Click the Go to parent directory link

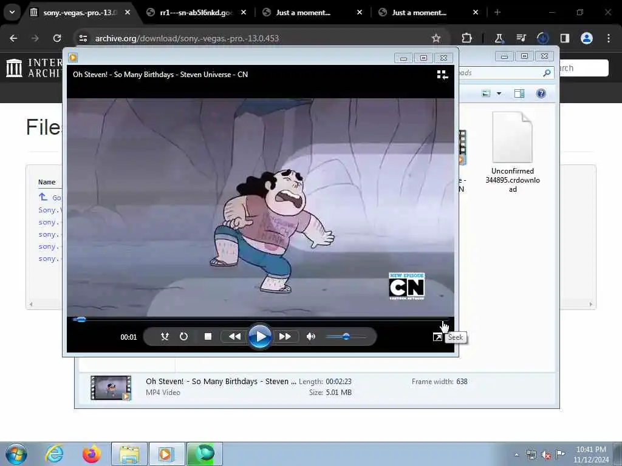point(50,197)
